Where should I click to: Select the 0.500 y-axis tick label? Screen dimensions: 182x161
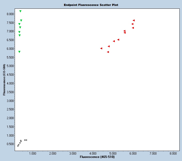(10, 144)
